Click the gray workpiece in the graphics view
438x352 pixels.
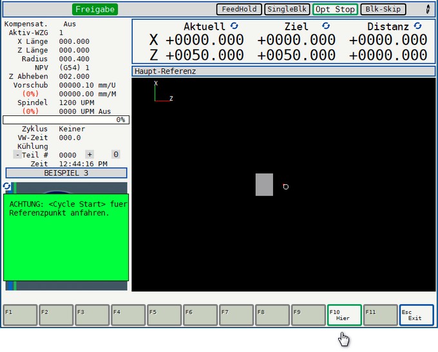[264, 184]
